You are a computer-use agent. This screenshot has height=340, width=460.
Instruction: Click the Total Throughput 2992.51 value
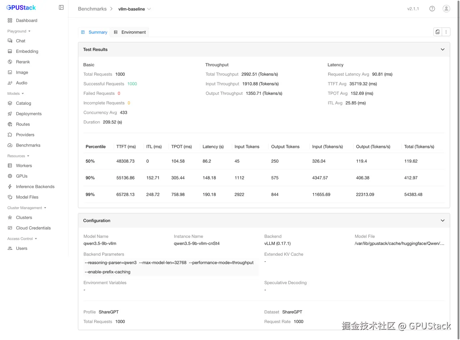coord(259,74)
